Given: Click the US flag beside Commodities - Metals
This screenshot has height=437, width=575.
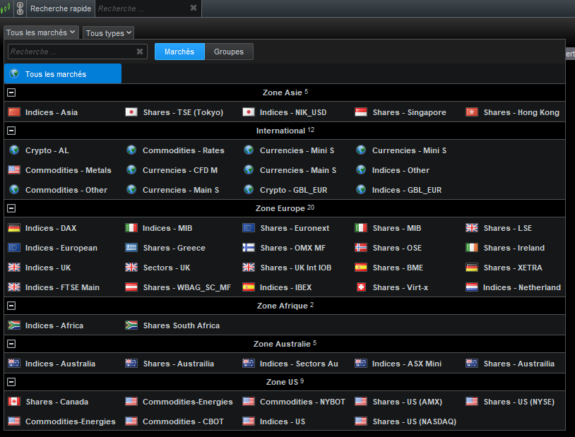Looking at the screenshot, I should coord(14,169).
